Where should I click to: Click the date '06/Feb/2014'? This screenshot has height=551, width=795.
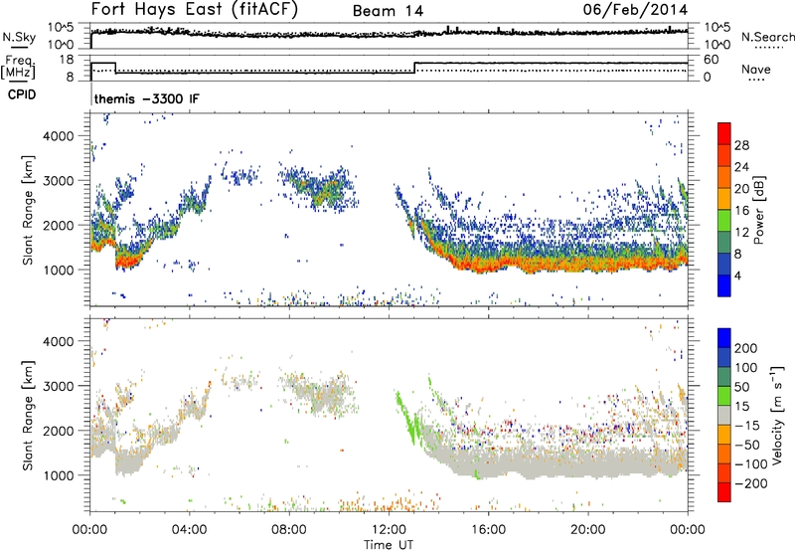635,10
